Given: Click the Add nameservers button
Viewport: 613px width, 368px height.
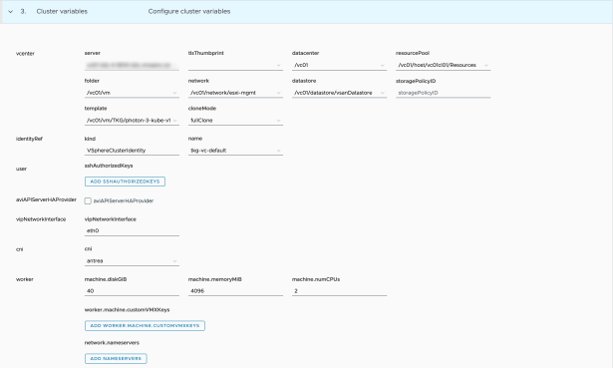Looking at the screenshot, I should pyautogui.click(x=116, y=359).
